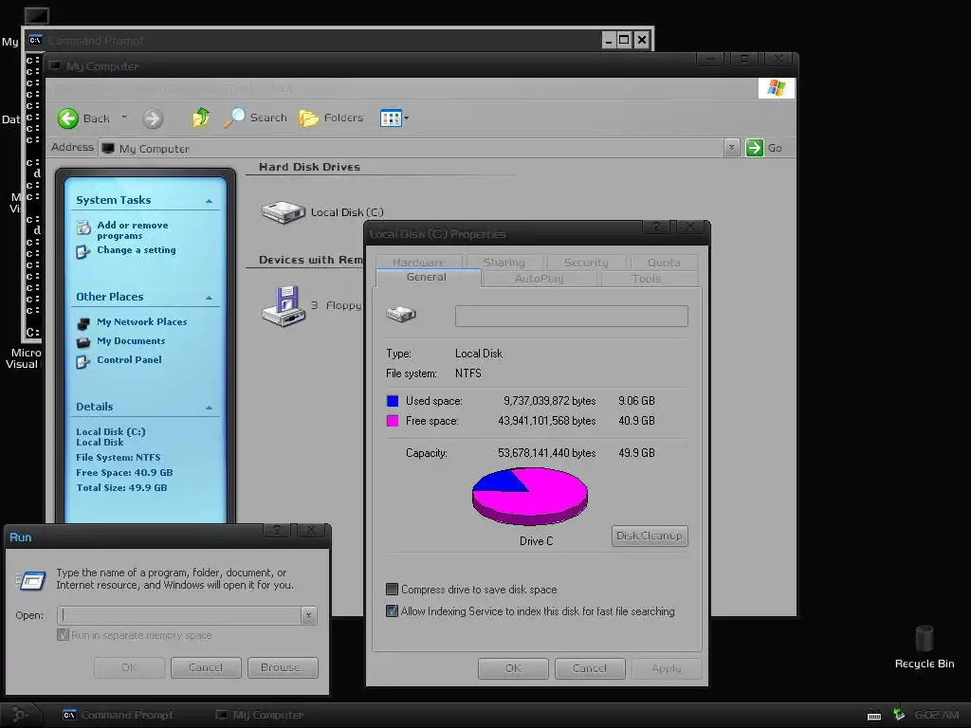The image size is (971, 728).
Task: Click the Add or remove programs icon
Action: 83,227
